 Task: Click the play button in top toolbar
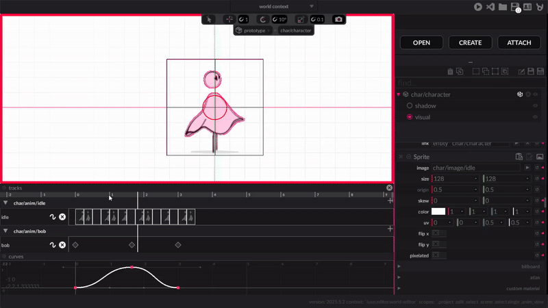coord(478,7)
